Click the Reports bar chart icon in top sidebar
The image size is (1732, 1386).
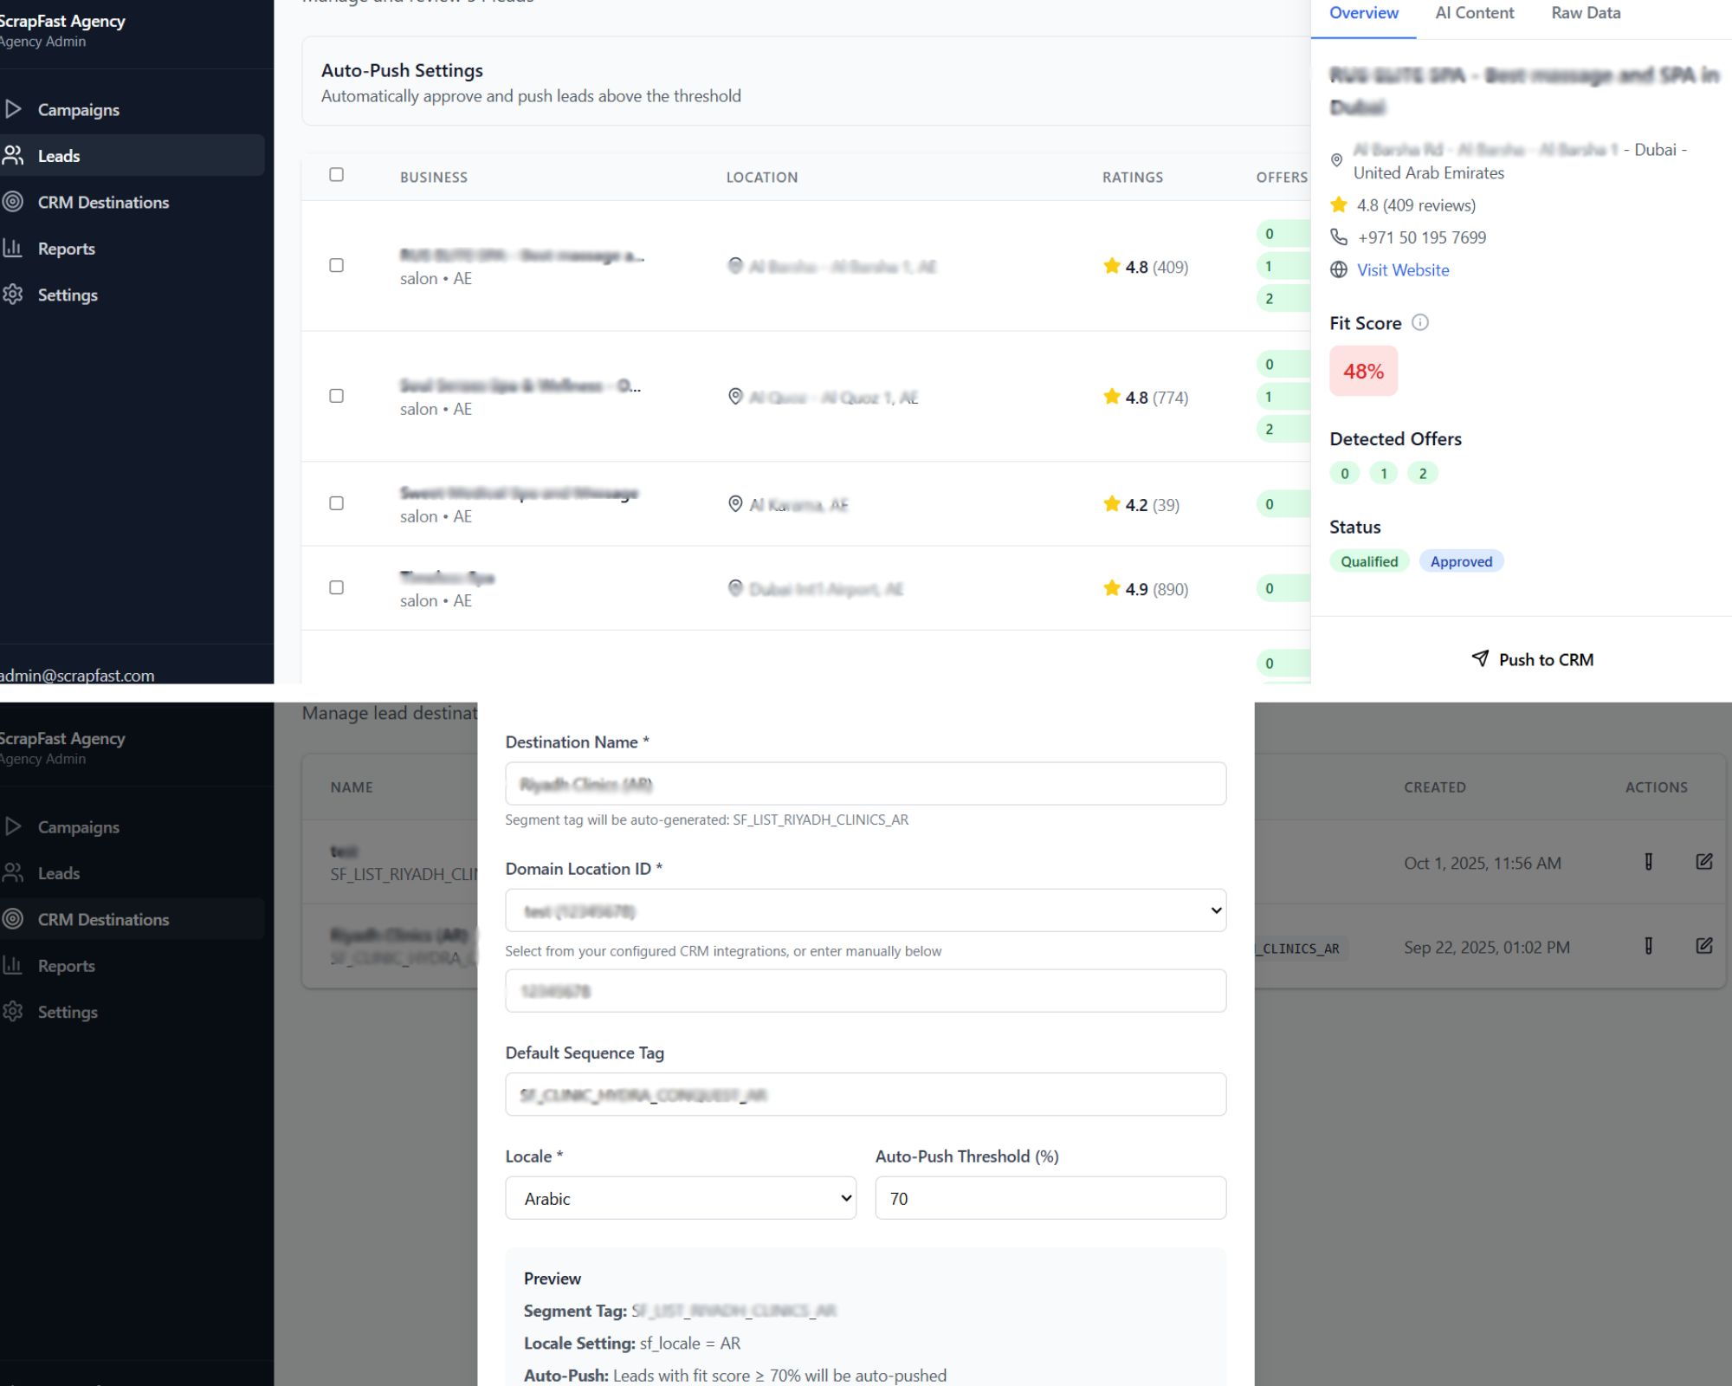pyautogui.click(x=13, y=248)
